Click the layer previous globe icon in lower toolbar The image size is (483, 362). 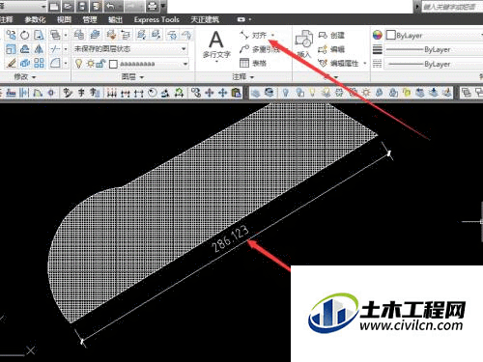(x=270, y=93)
